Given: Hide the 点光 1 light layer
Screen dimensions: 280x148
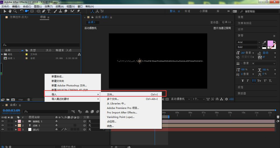Looking at the screenshot, I should click(x=3, y=125).
